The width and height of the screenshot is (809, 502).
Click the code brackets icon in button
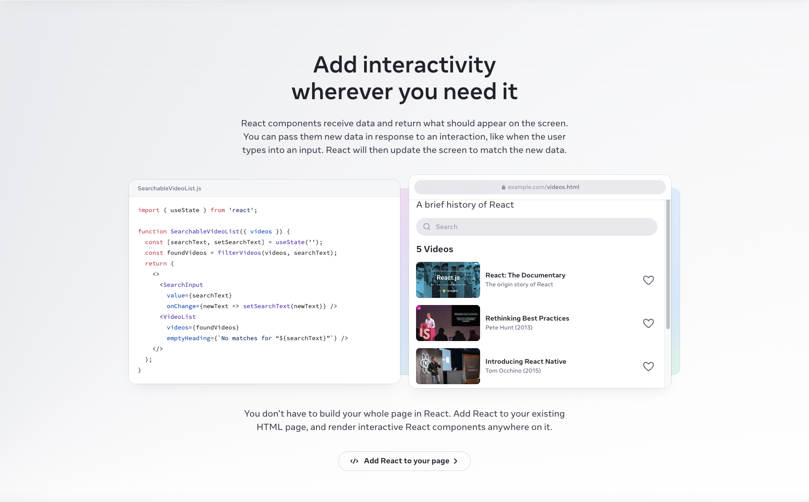pos(354,461)
